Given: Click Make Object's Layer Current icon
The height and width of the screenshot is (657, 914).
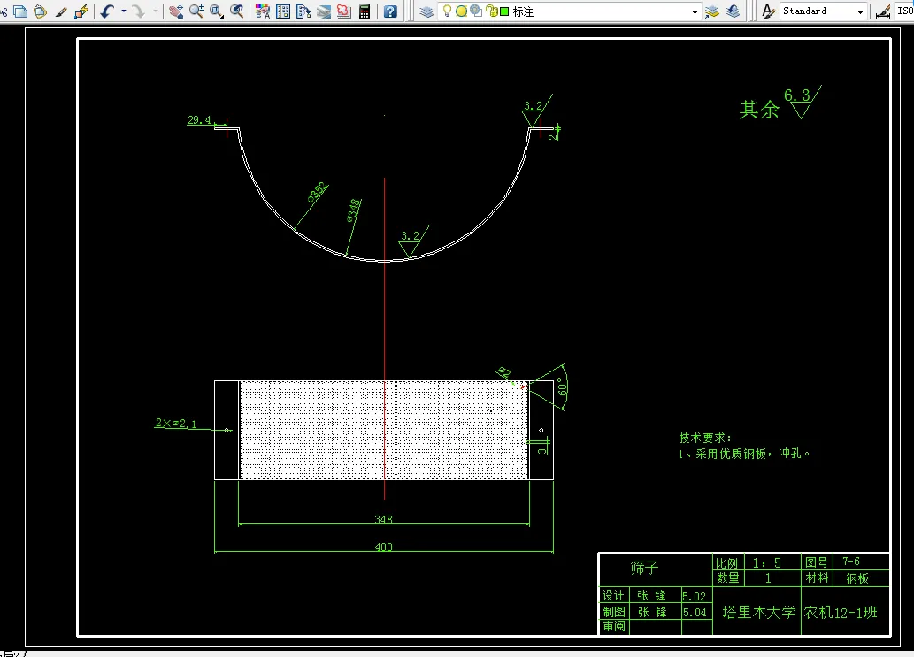Looking at the screenshot, I should point(712,11).
